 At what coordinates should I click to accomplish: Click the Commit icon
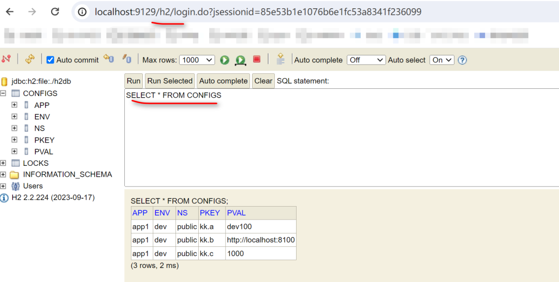[127, 59]
